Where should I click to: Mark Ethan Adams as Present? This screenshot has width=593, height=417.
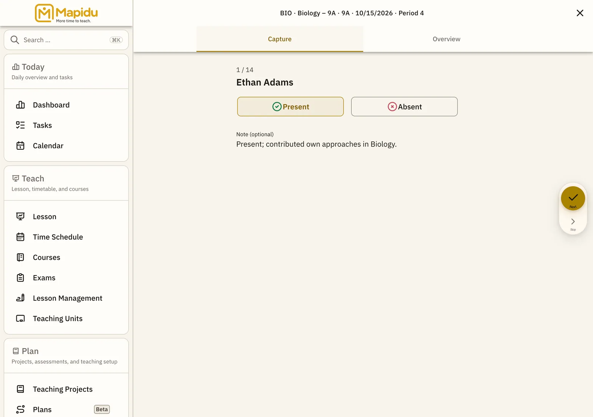pyautogui.click(x=290, y=107)
